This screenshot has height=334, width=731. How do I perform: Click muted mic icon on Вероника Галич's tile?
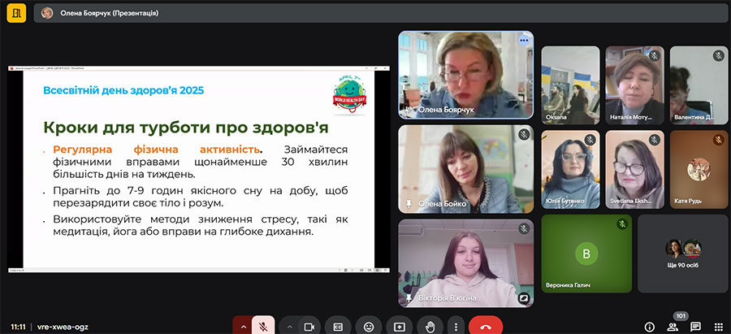(622, 224)
